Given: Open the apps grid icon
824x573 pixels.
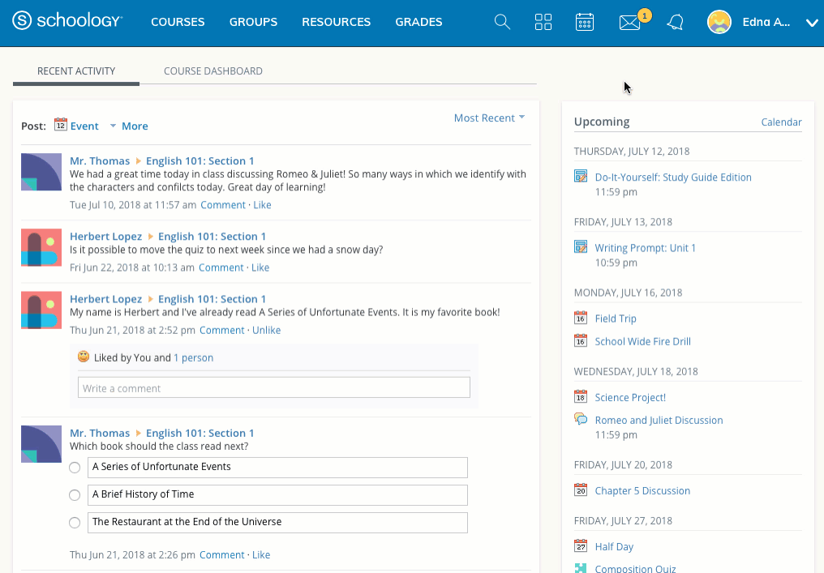Looking at the screenshot, I should click(543, 23).
